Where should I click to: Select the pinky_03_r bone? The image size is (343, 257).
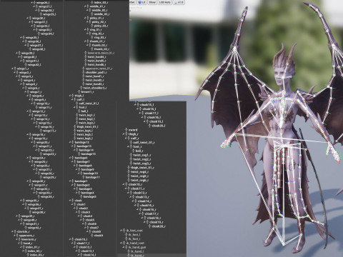101,26
